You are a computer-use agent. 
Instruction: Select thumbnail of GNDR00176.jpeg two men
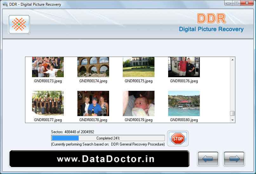click(x=184, y=67)
